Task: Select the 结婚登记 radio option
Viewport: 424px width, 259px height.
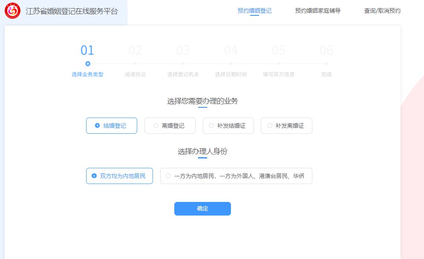Action: click(112, 126)
